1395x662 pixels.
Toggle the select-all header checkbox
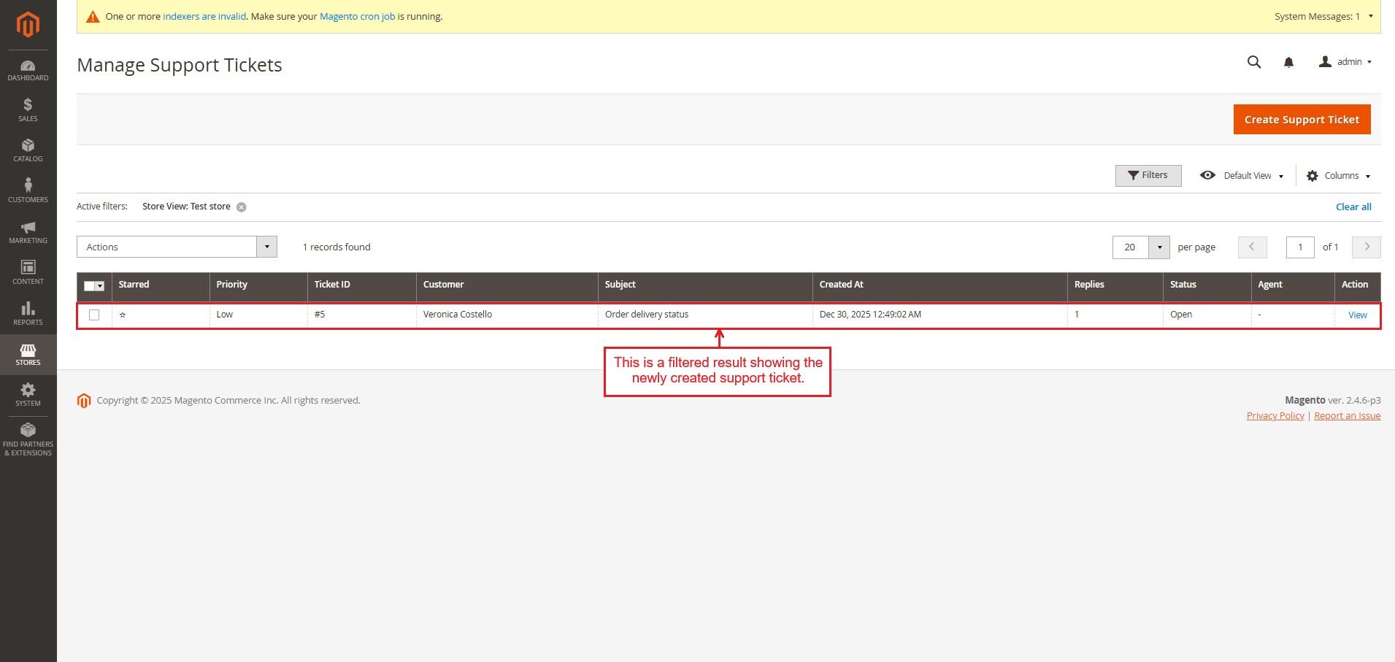[x=90, y=286]
